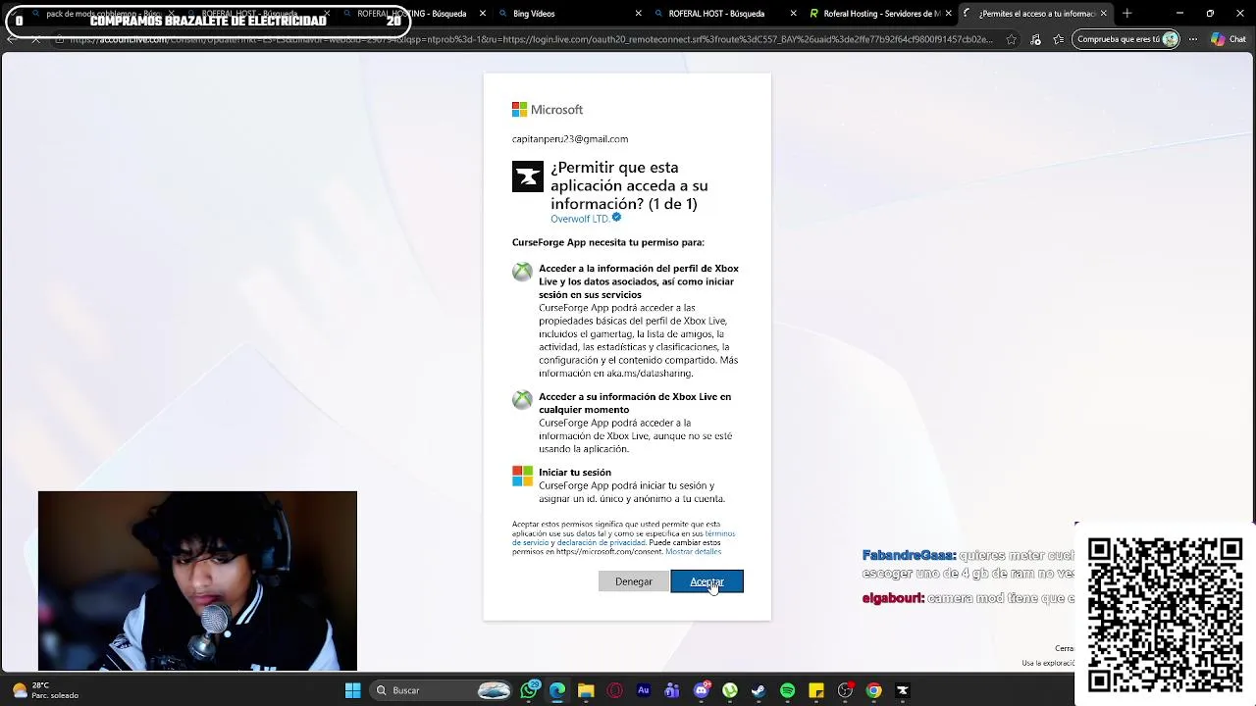Open the declaración de privacidad link
Image resolution: width=1256 pixels, height=706 pixels.
(601, 542)
